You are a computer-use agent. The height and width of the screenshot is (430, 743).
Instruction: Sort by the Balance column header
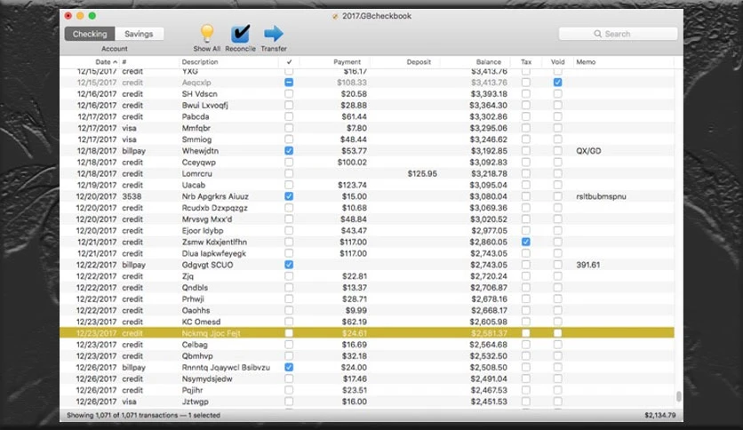pos(489,62)
